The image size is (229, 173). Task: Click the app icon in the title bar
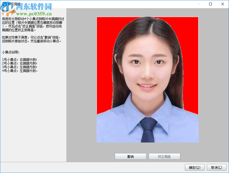(x=4, y=4)
